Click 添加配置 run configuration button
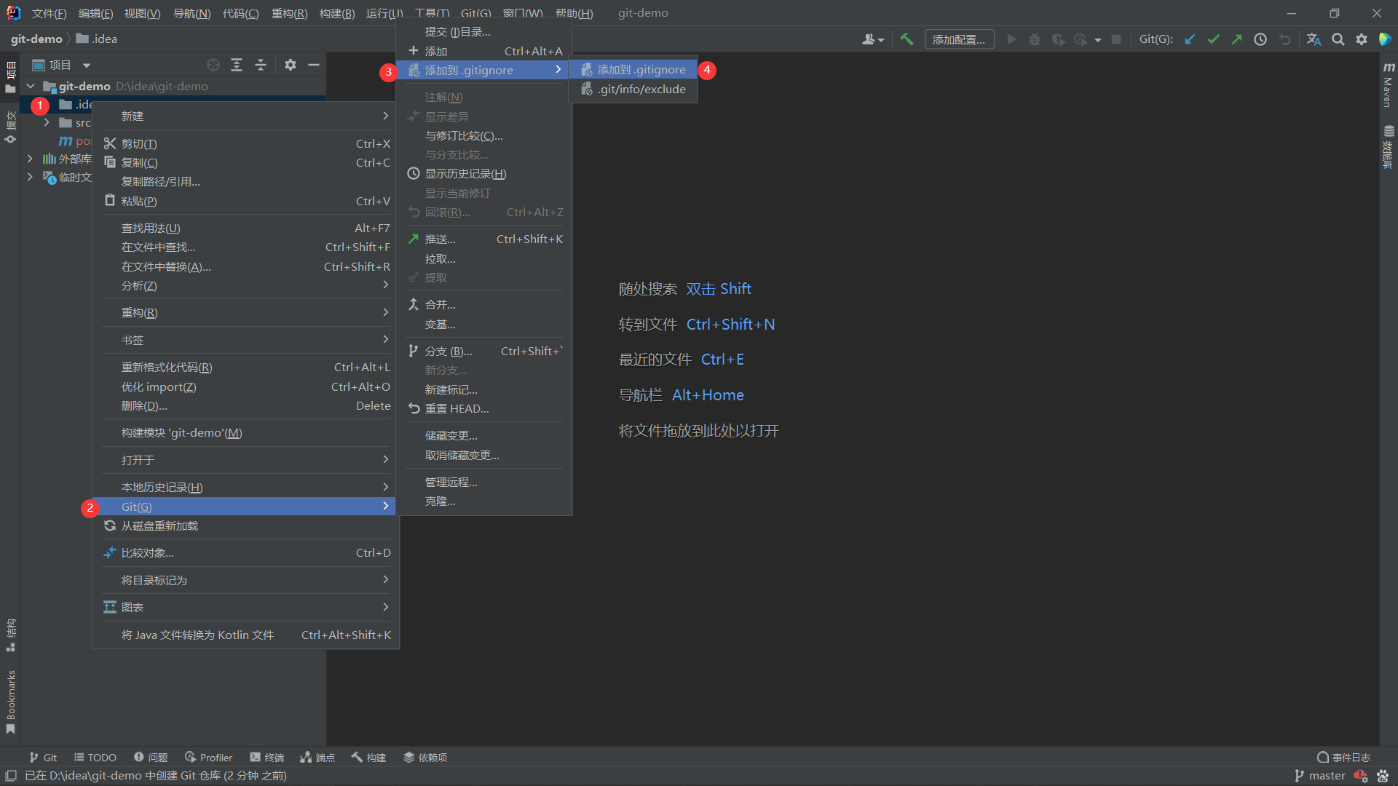Screen dimensions: 1398x786 pos(959,39)
